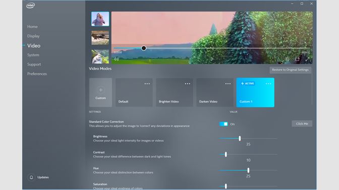
Task: Click the video playback scrubber knob
Action: point(144,48)
